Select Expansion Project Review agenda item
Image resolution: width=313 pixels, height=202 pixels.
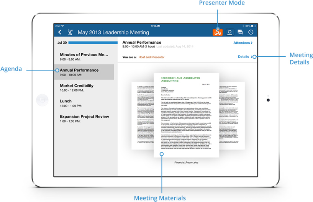tap(84, 118)
